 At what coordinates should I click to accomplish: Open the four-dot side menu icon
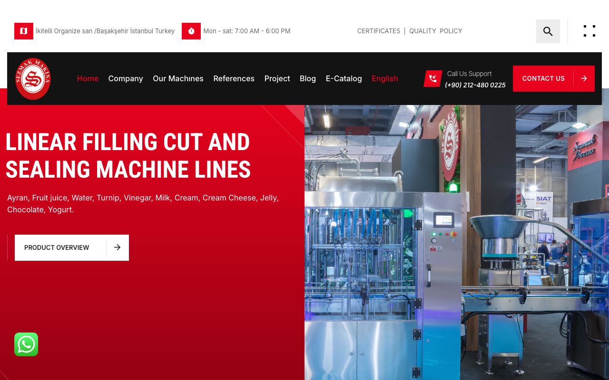tap(589, 31)
